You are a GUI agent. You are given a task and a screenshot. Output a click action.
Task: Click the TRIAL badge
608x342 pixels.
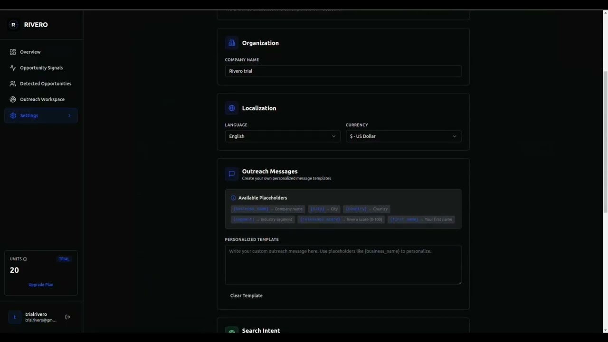[x=64, y=259]
